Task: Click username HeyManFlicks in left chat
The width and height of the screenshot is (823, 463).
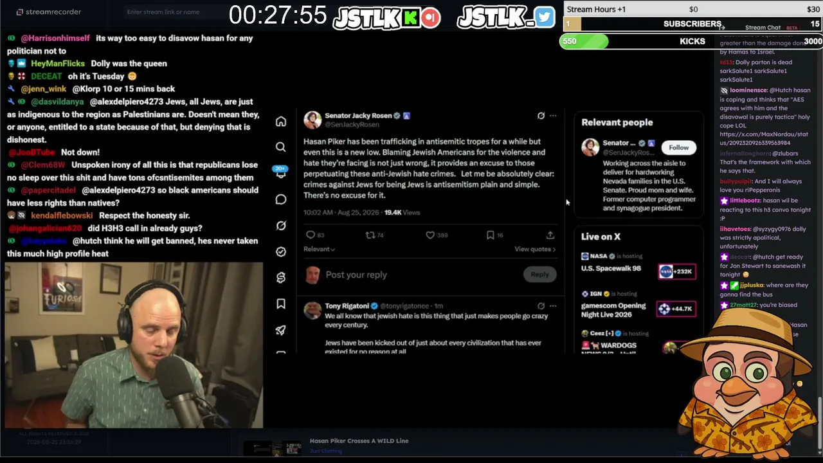Action: tap(58, 64)
